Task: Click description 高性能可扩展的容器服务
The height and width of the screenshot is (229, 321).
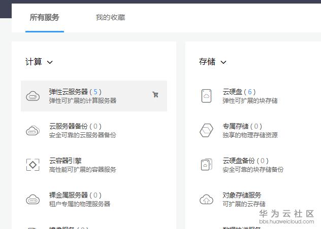Action: pyautogui.click(x=83, y=170)
